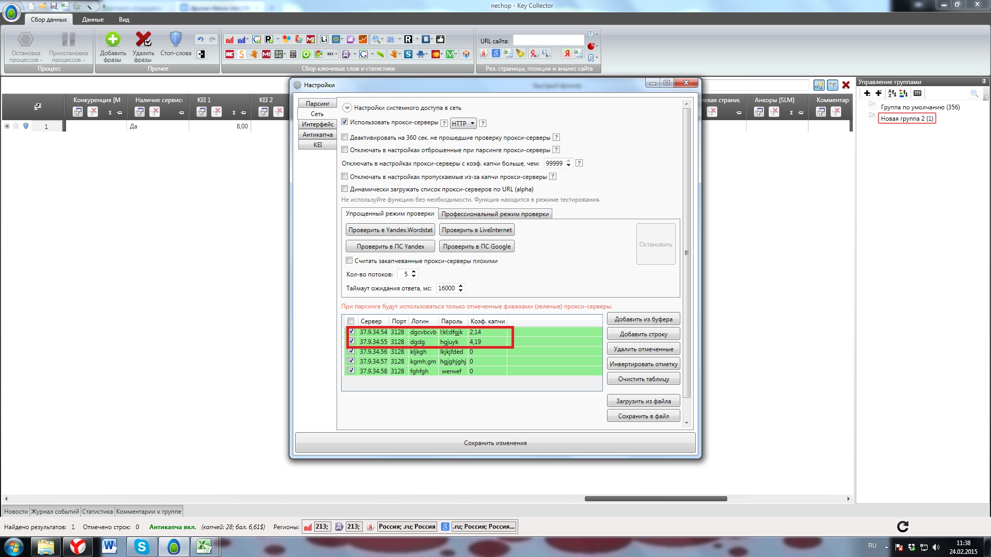The width and height of the screenshot is (991, 557).
Task: Click the URL сайта input field
Action: pos(548,40)
